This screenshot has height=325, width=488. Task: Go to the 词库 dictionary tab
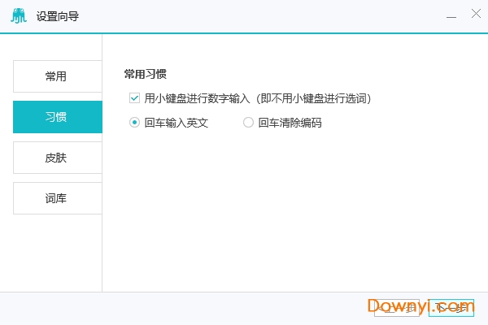(56, 198)
